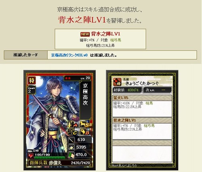
Task: Select the bow aptitude C icon
Action: point(73,132)
